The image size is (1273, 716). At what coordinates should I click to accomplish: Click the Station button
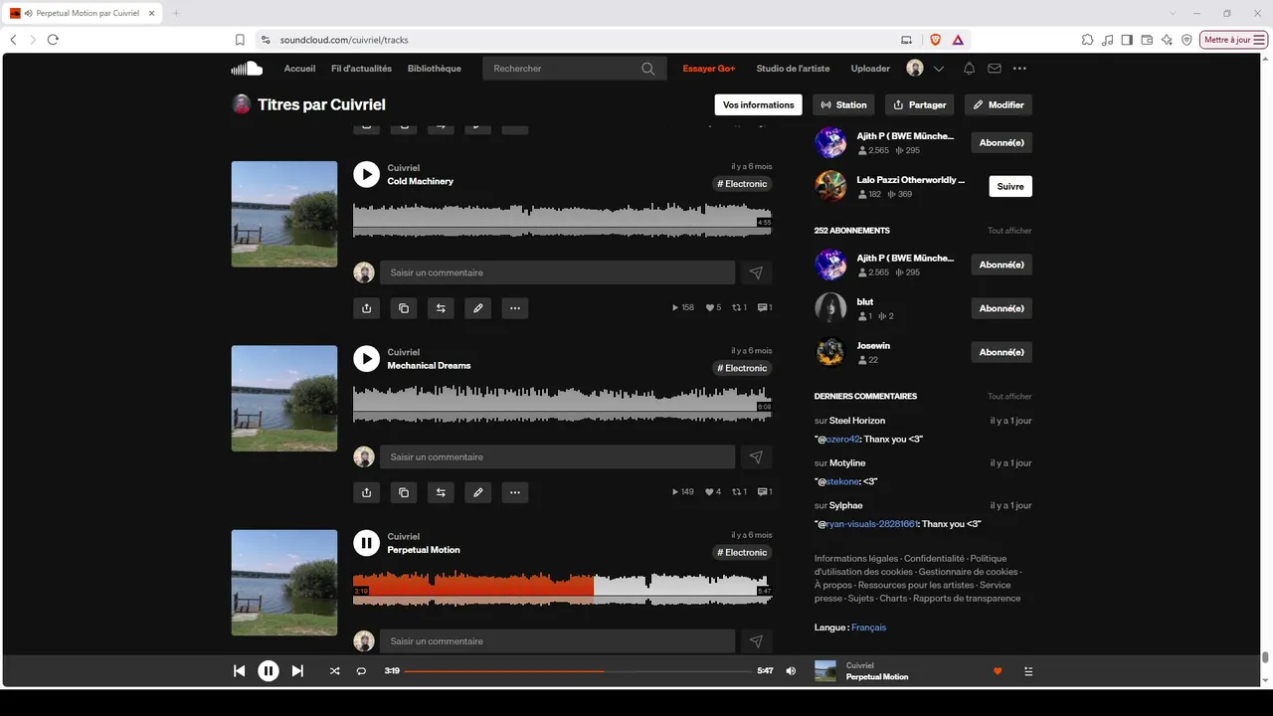844,104
